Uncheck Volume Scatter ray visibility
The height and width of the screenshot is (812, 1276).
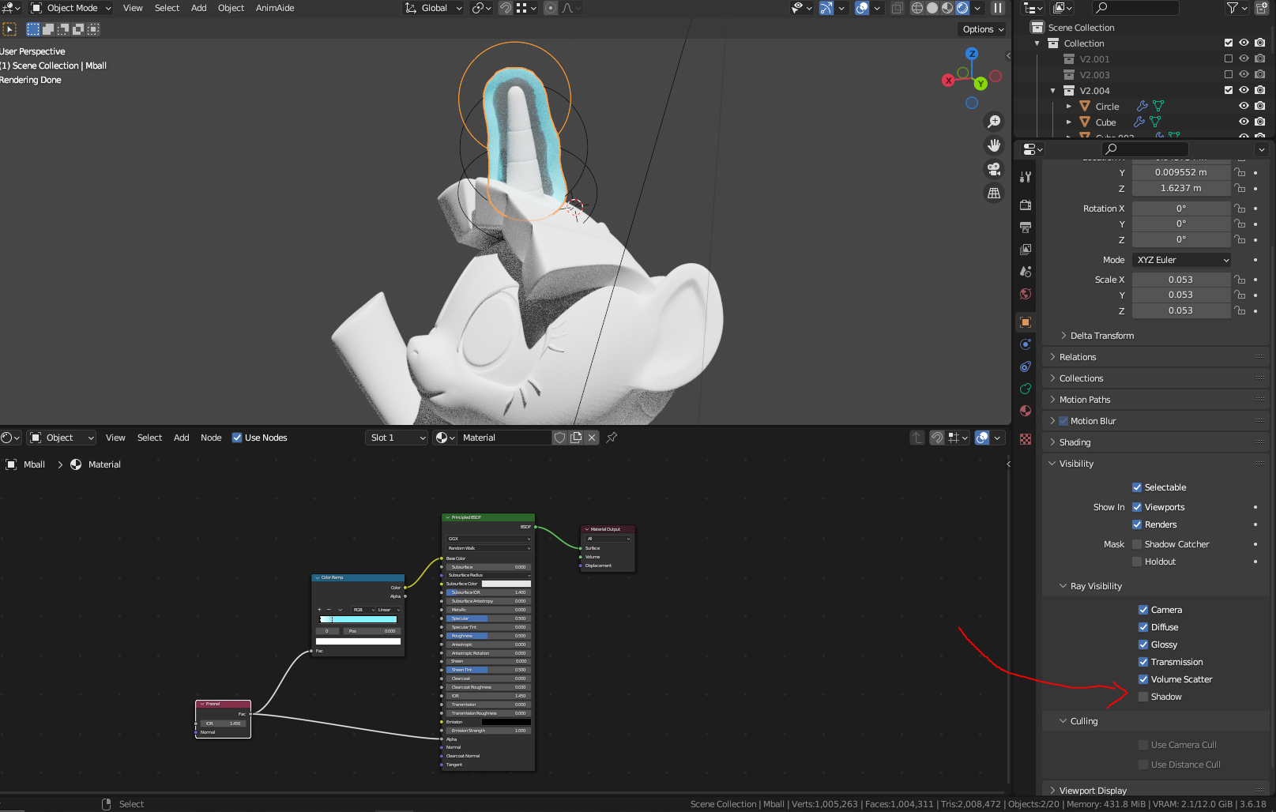click(1143, 679)
